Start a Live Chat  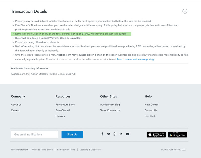pos(150,116)
